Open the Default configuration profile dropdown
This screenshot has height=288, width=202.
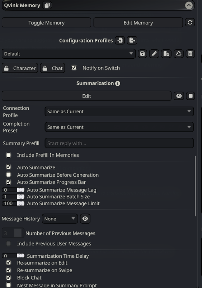pos(69,54)
